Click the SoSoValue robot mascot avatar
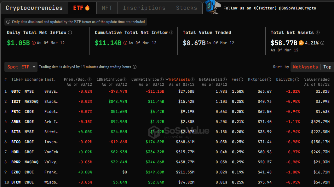Viewport: 334px width, 187px height. tap(212, 7)
